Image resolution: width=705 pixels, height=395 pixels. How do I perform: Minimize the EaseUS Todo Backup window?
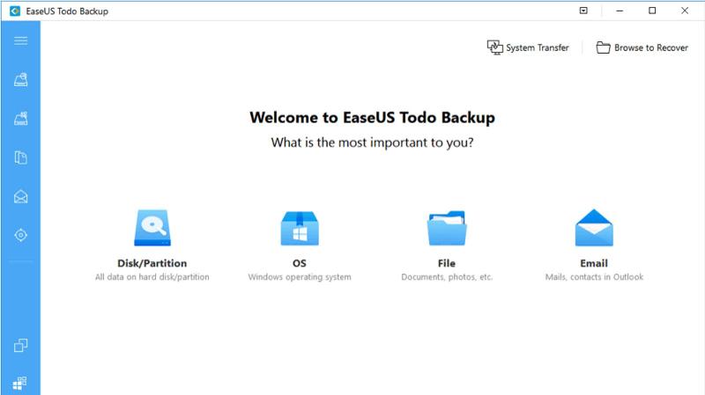(x=620, y=11)
